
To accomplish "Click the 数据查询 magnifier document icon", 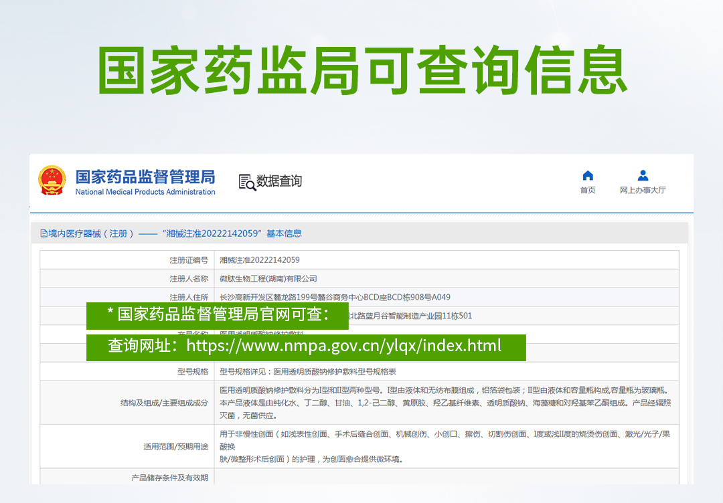I will click(247, 182).
